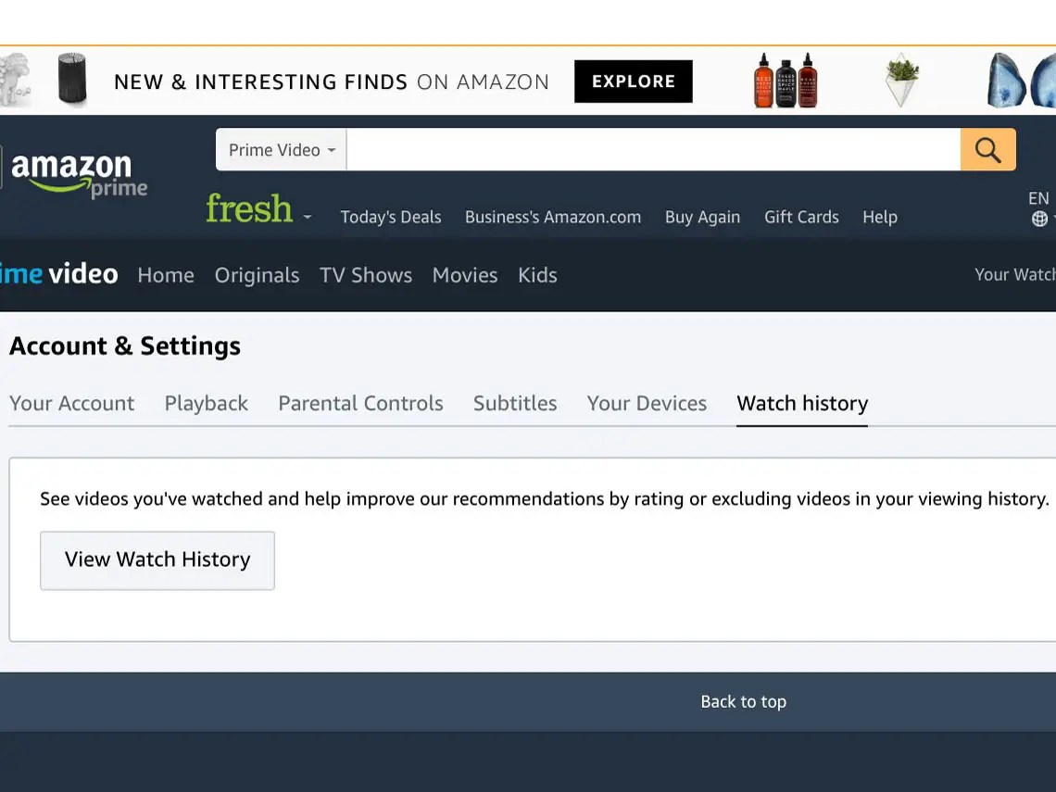Open the Originals section
Image resolution: width=1056 pixels, height=792 pixels.
[x=258, y=275]
